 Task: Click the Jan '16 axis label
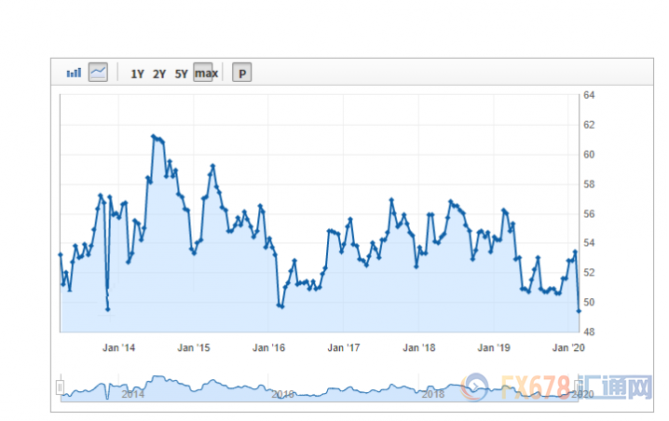click(268, 347)
